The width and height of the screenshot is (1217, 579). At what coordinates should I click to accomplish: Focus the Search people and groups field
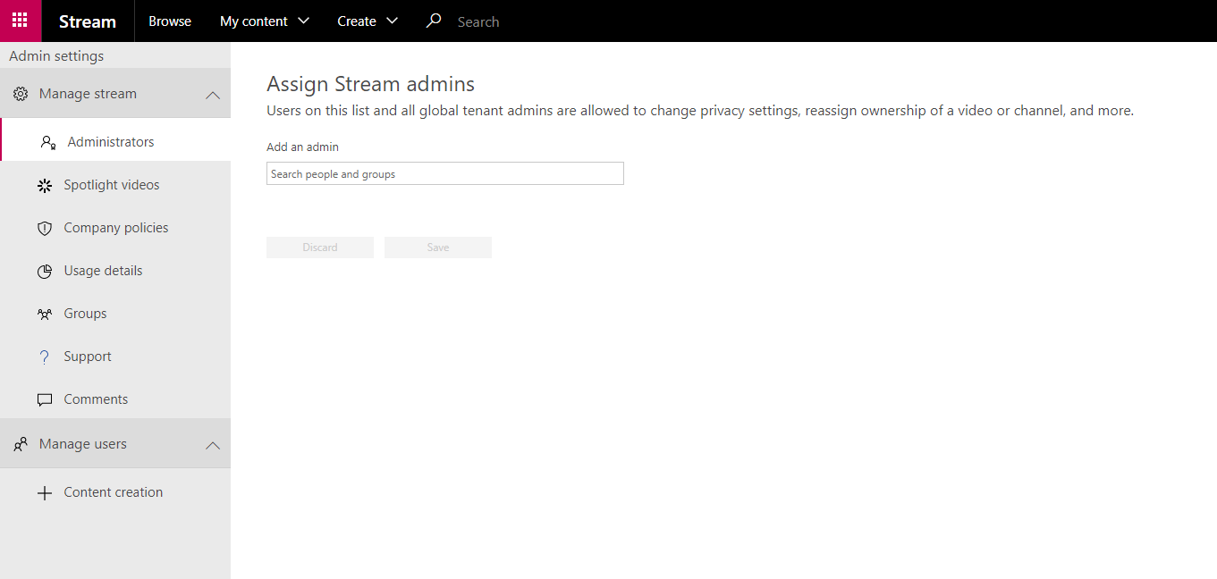445,173
